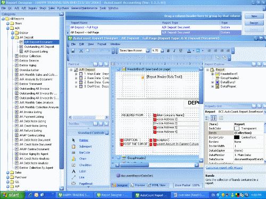This screenshot has height=199, width=266.
Task: Open the Format menu in report designer
Action: [102, 44]
